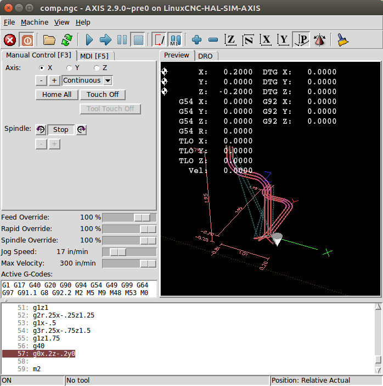This screenshot has height=386, width=383.
Task: Click the Active G-Codes text box
Action: pyautogui.click(x=79, y=289)
